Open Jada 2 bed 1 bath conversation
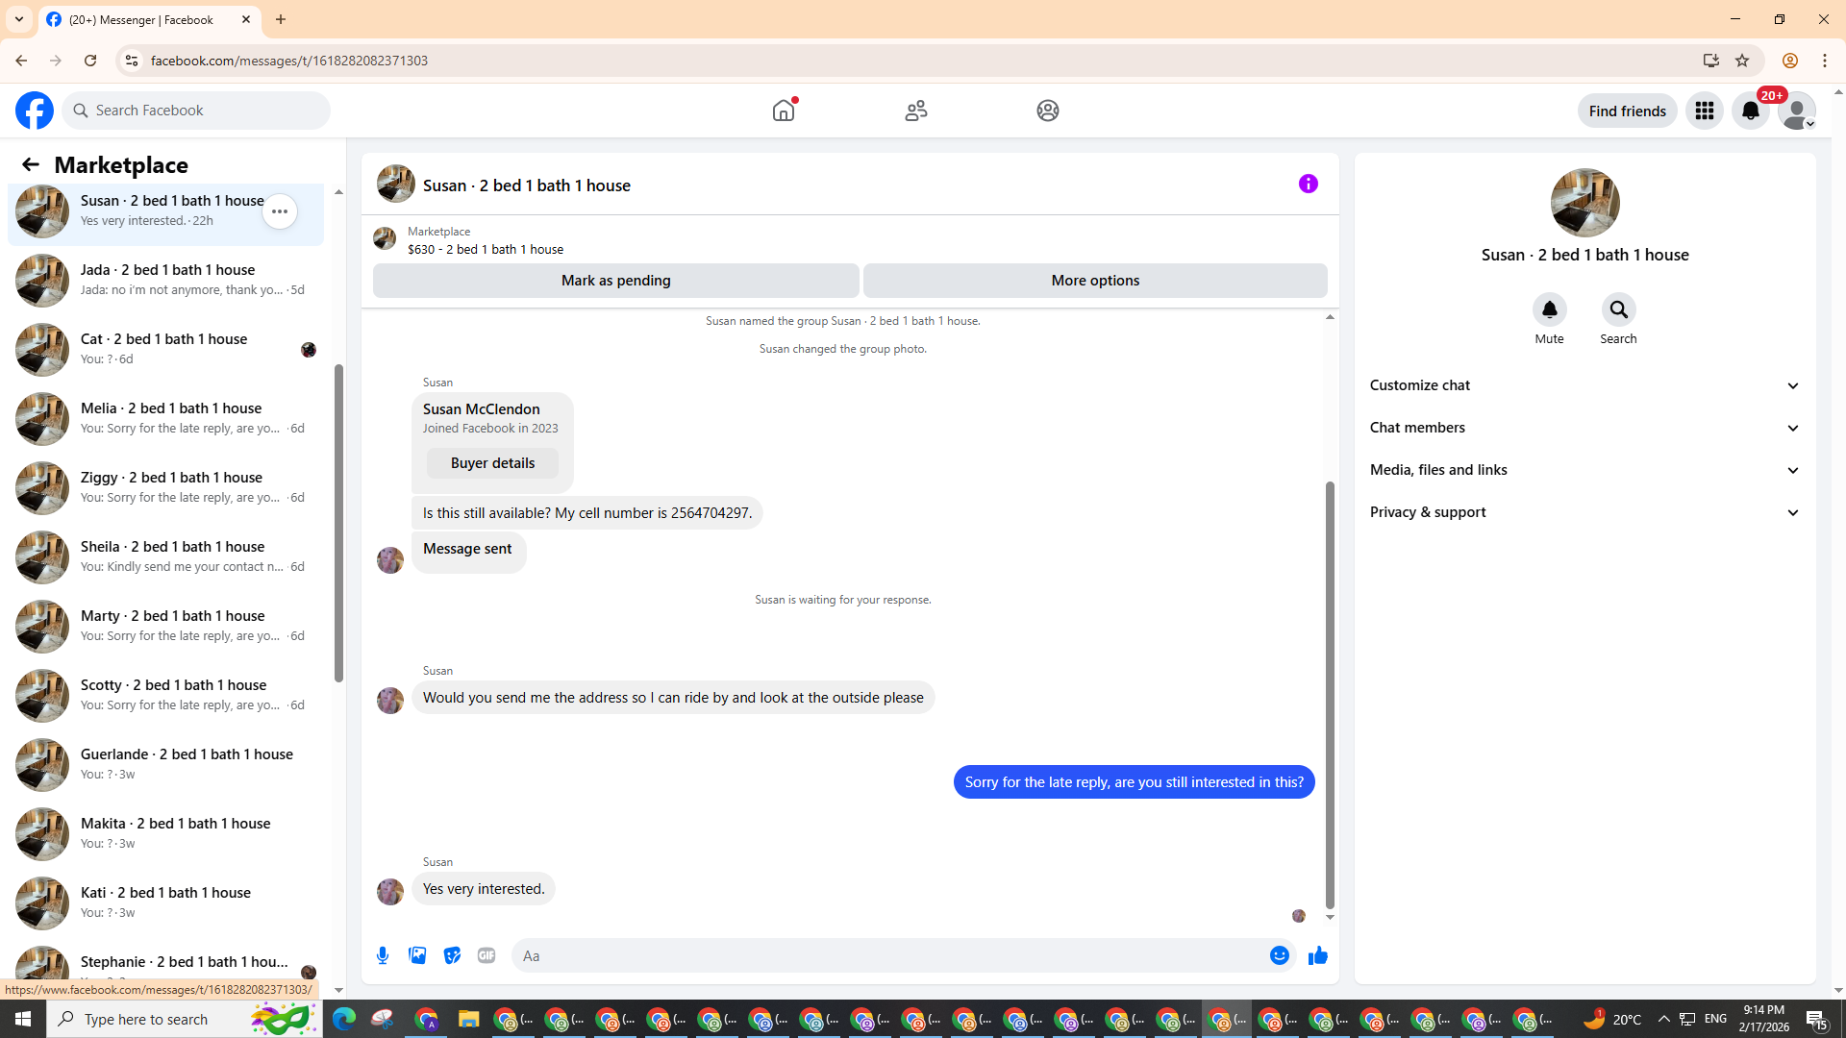 click(168, 280)
